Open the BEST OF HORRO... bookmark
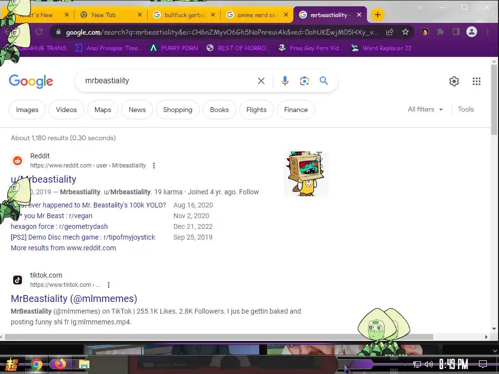499x374 pixels. pyautogui.click(x=238, y=48)
